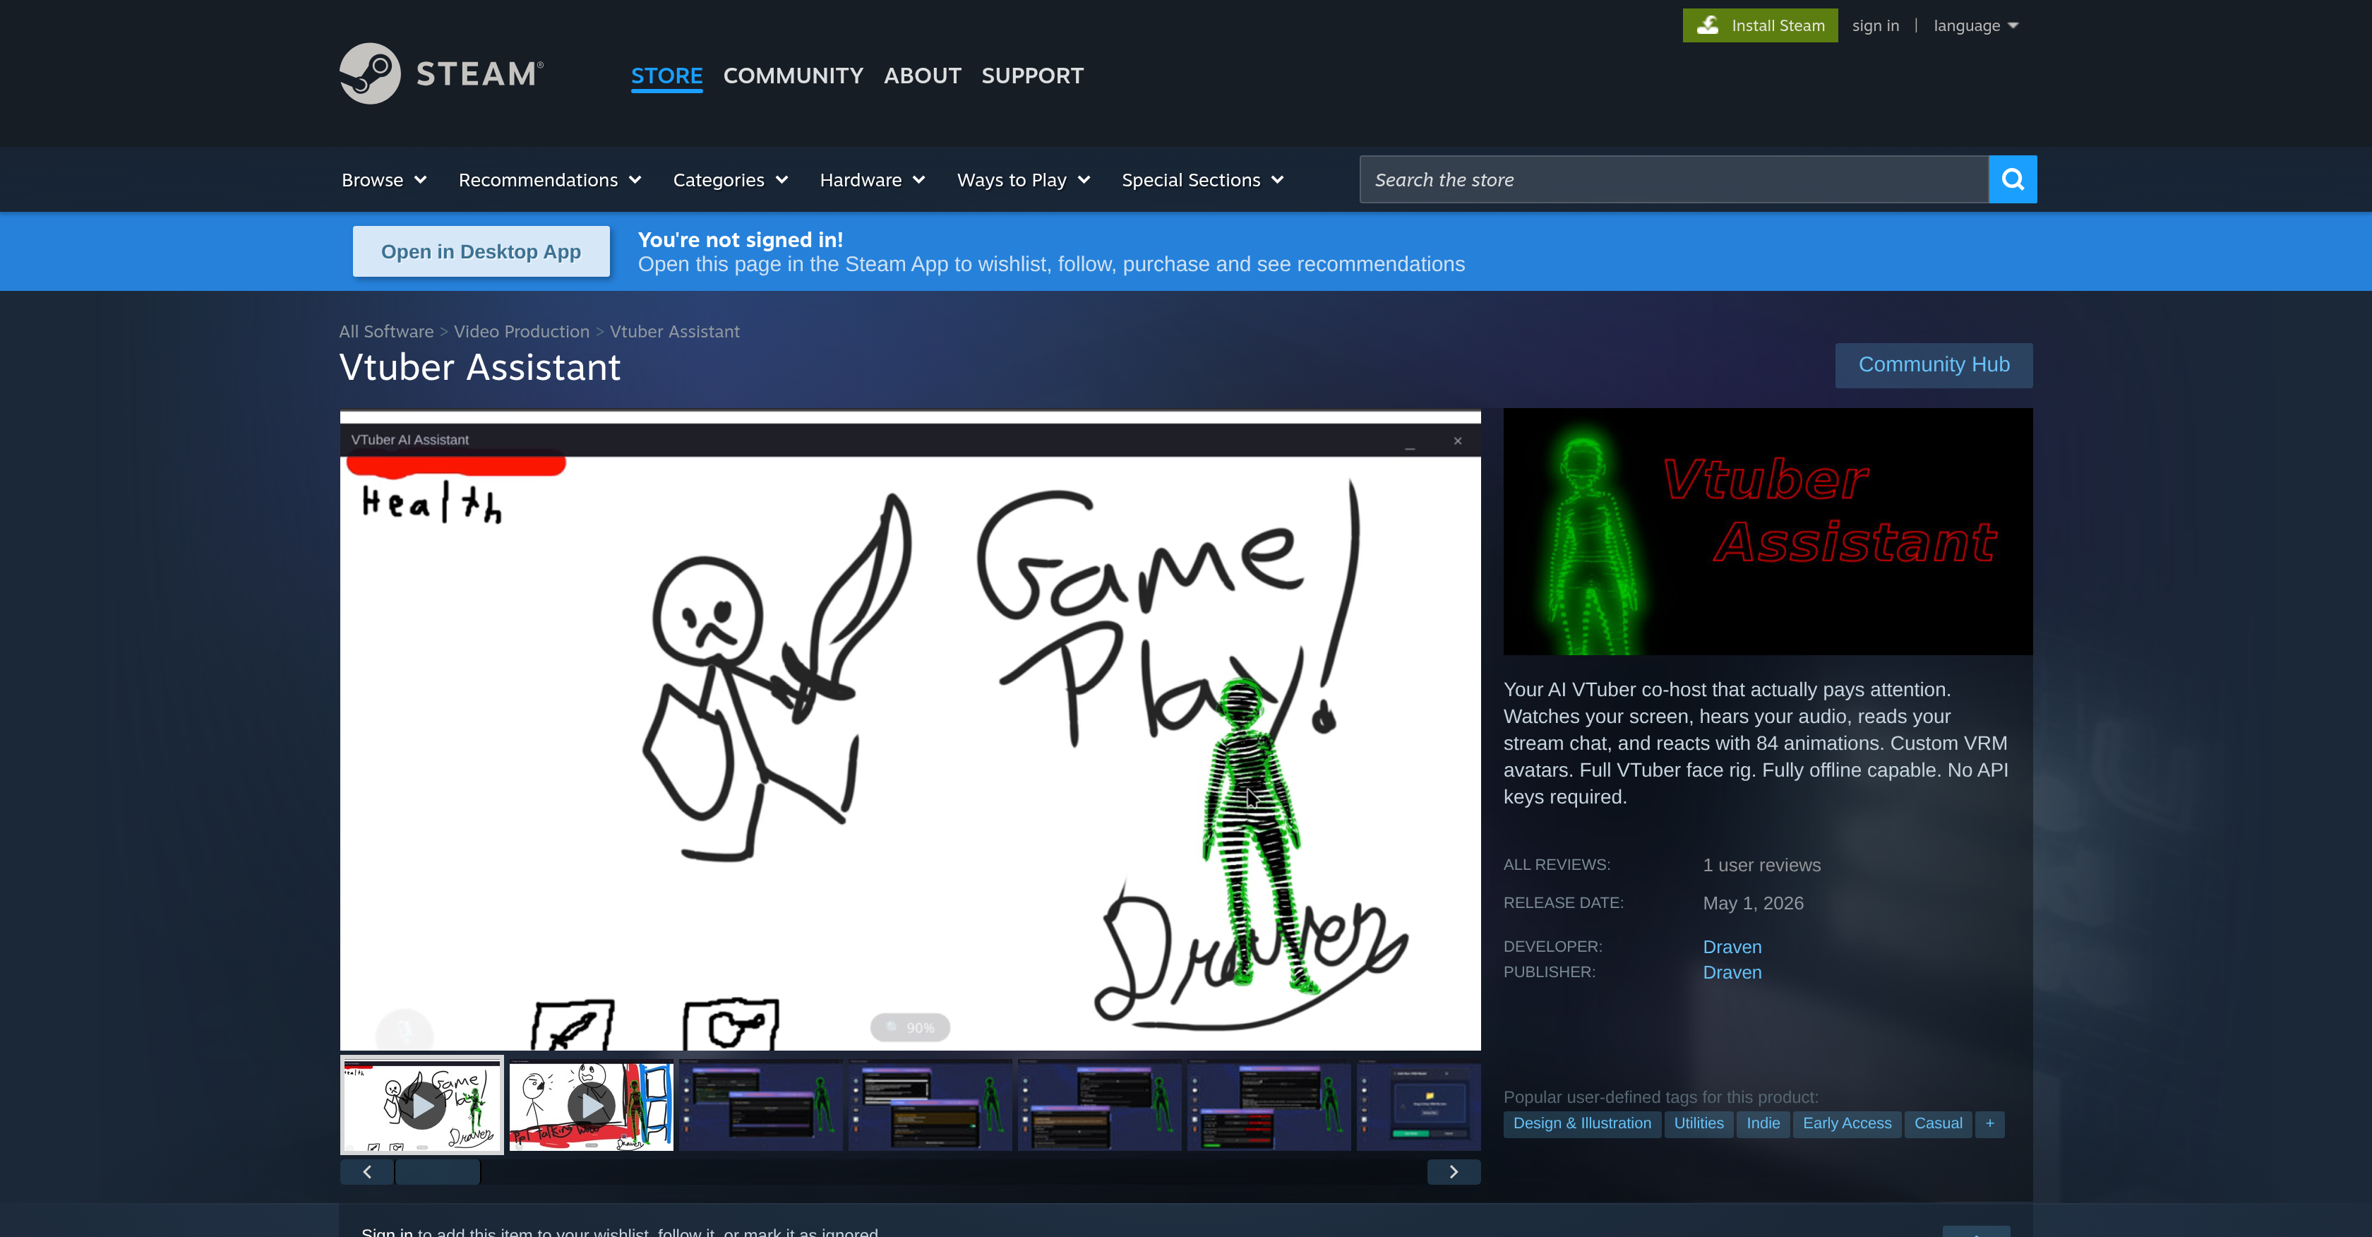Click the STEAM wordmark logo text

coord(479,73)
